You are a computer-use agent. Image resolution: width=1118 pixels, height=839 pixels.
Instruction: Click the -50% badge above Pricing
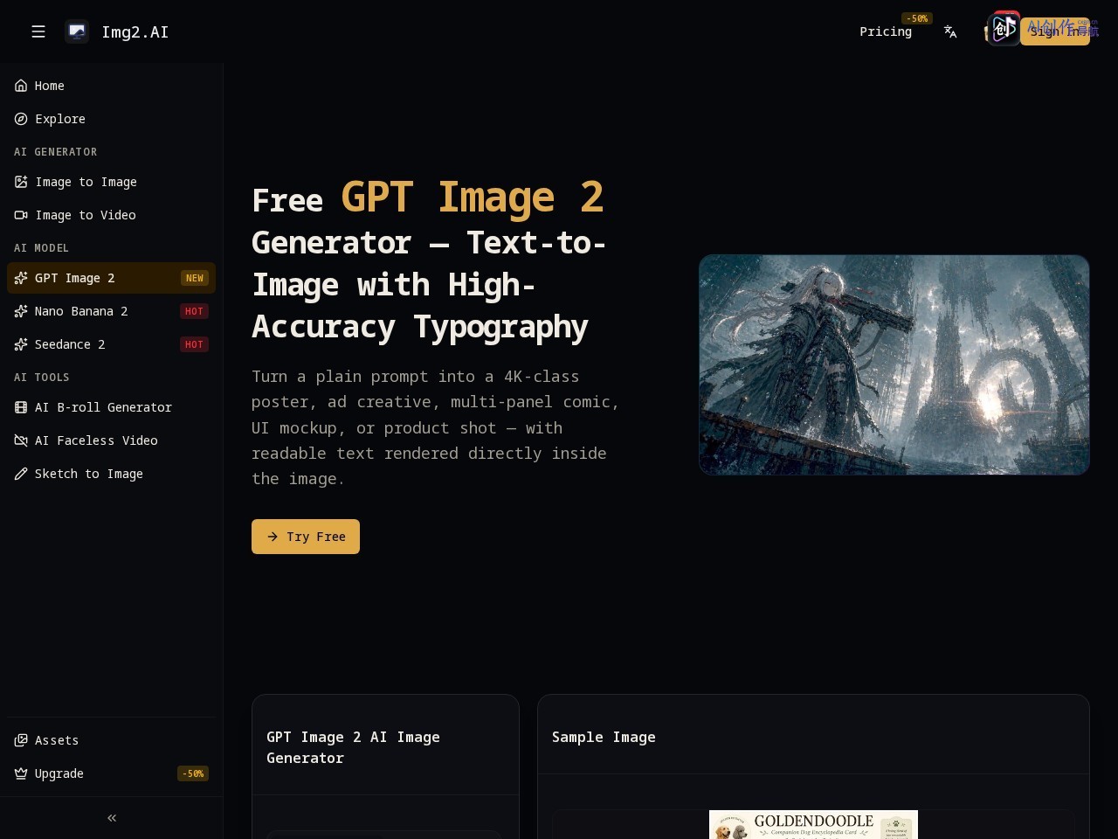click(x=917, y=18)
